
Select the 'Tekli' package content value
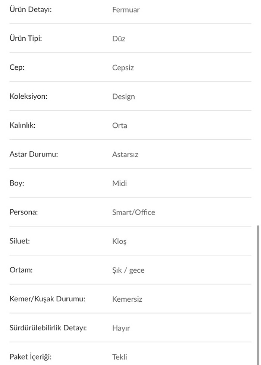click(x=119, y=357)
